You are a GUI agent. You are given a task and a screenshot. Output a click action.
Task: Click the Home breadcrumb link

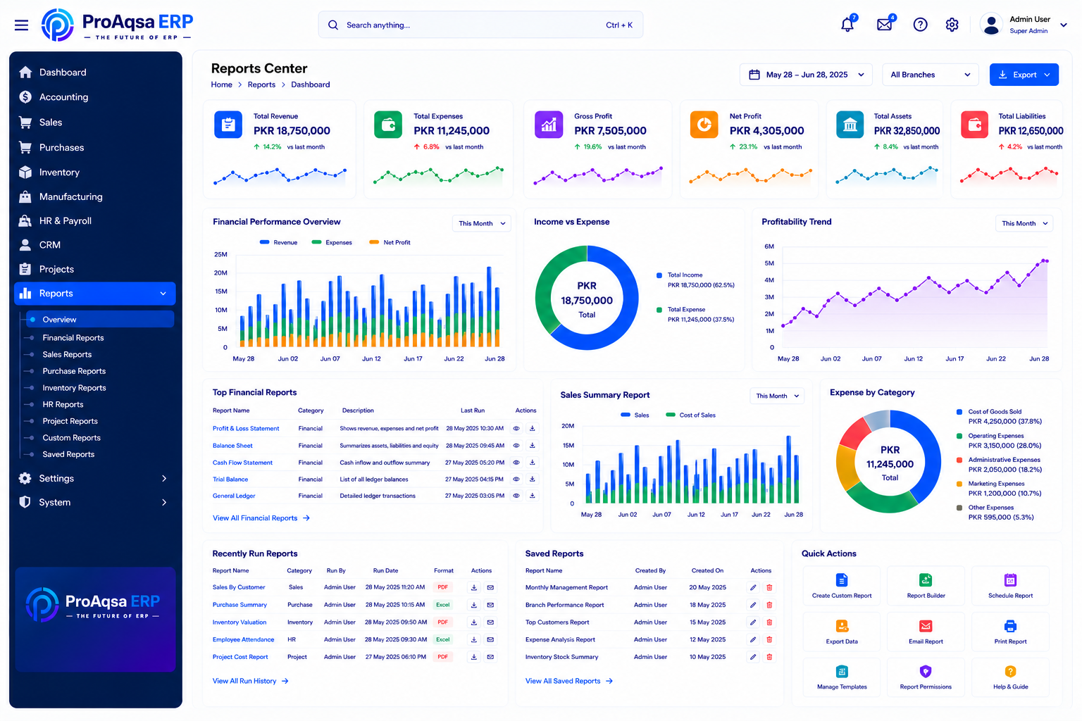221,84
